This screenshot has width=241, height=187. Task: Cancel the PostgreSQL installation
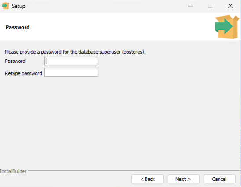pos(219,179)
